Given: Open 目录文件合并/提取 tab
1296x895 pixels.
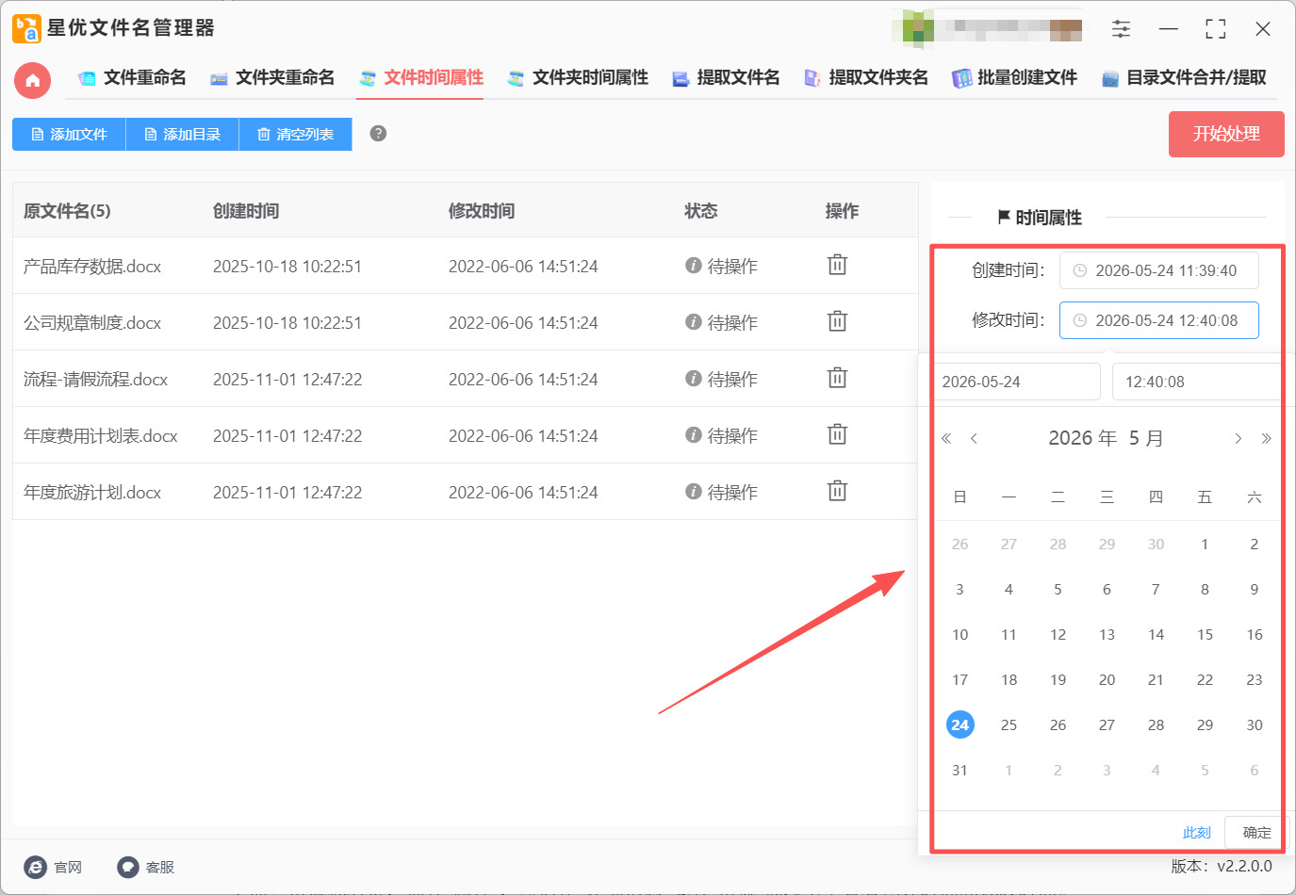Looking at the screenshot, I should [x=1184, y=78].
